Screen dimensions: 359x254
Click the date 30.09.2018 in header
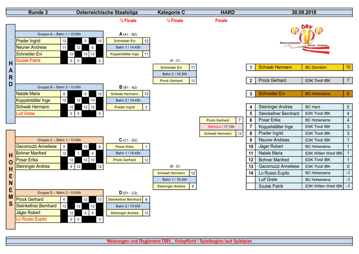point(304,12)
